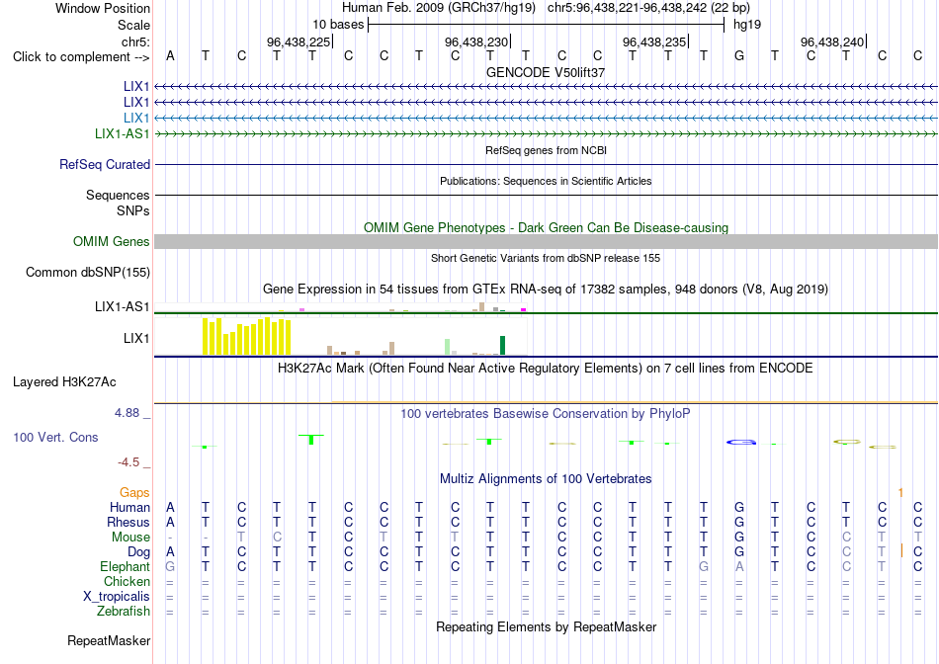Click the Sequences track label
The image size is (939, 664).
[x=118, y=196]
